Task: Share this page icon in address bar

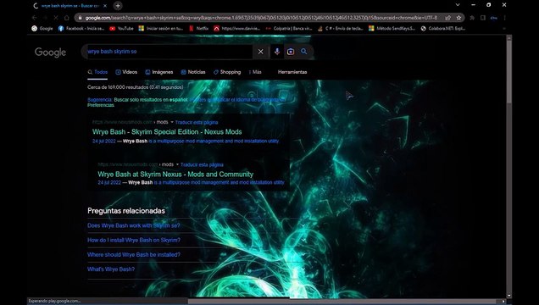Action: [x=447, y=18]
